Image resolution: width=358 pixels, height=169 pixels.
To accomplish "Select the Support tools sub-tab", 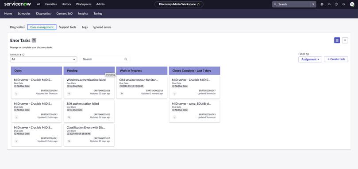I will [x=68, y=27].
